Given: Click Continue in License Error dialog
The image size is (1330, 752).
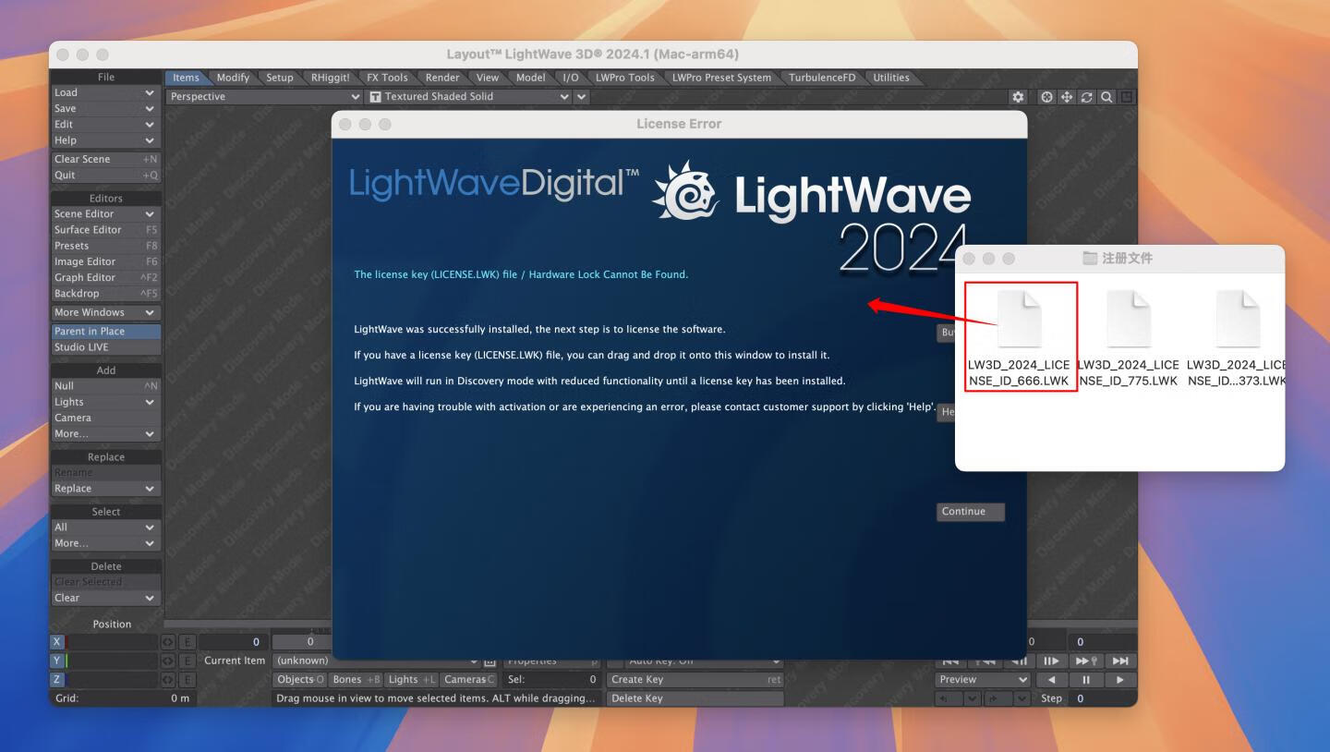Looking at the screenshot, I should point(971,512).
